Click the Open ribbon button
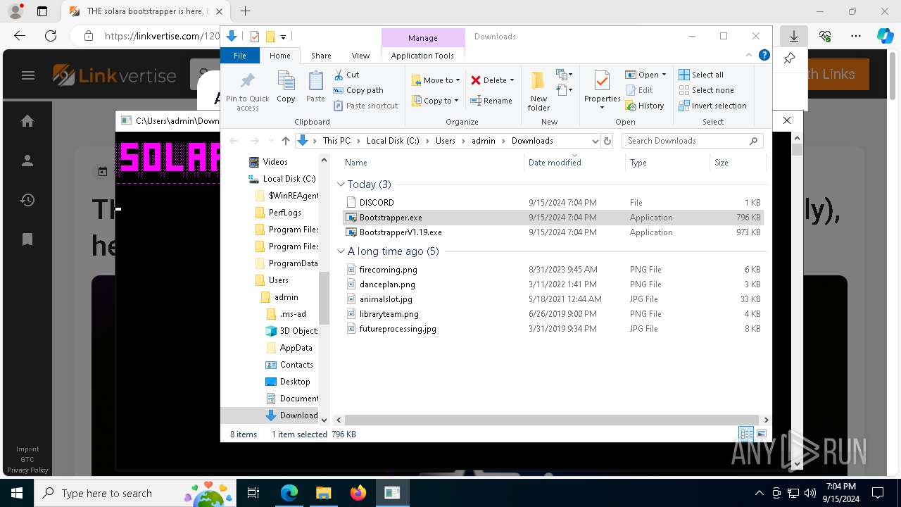 tap(645, 75)
